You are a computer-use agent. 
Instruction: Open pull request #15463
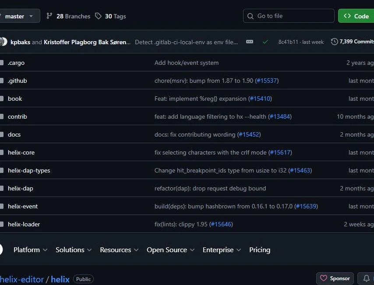pyautogui.click(x=300, y=170)
